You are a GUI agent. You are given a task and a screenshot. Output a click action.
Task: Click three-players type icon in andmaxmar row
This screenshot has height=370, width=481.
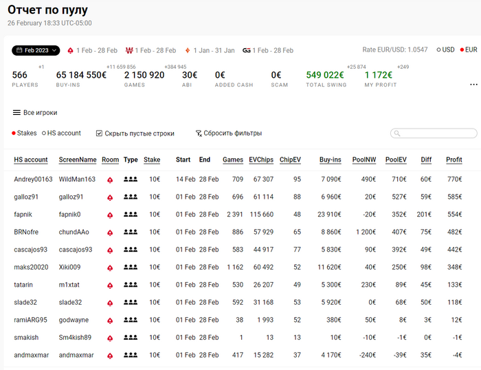(131, 355)
